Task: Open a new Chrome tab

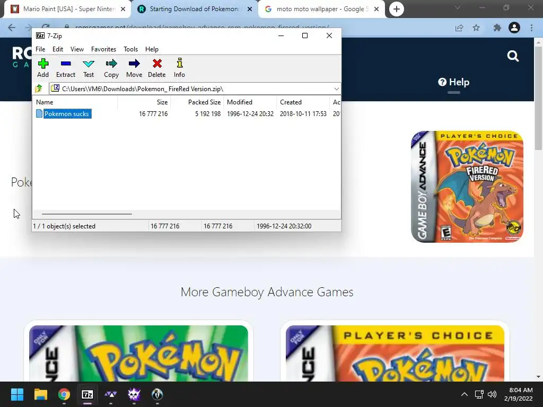Action: coord(397,9)
